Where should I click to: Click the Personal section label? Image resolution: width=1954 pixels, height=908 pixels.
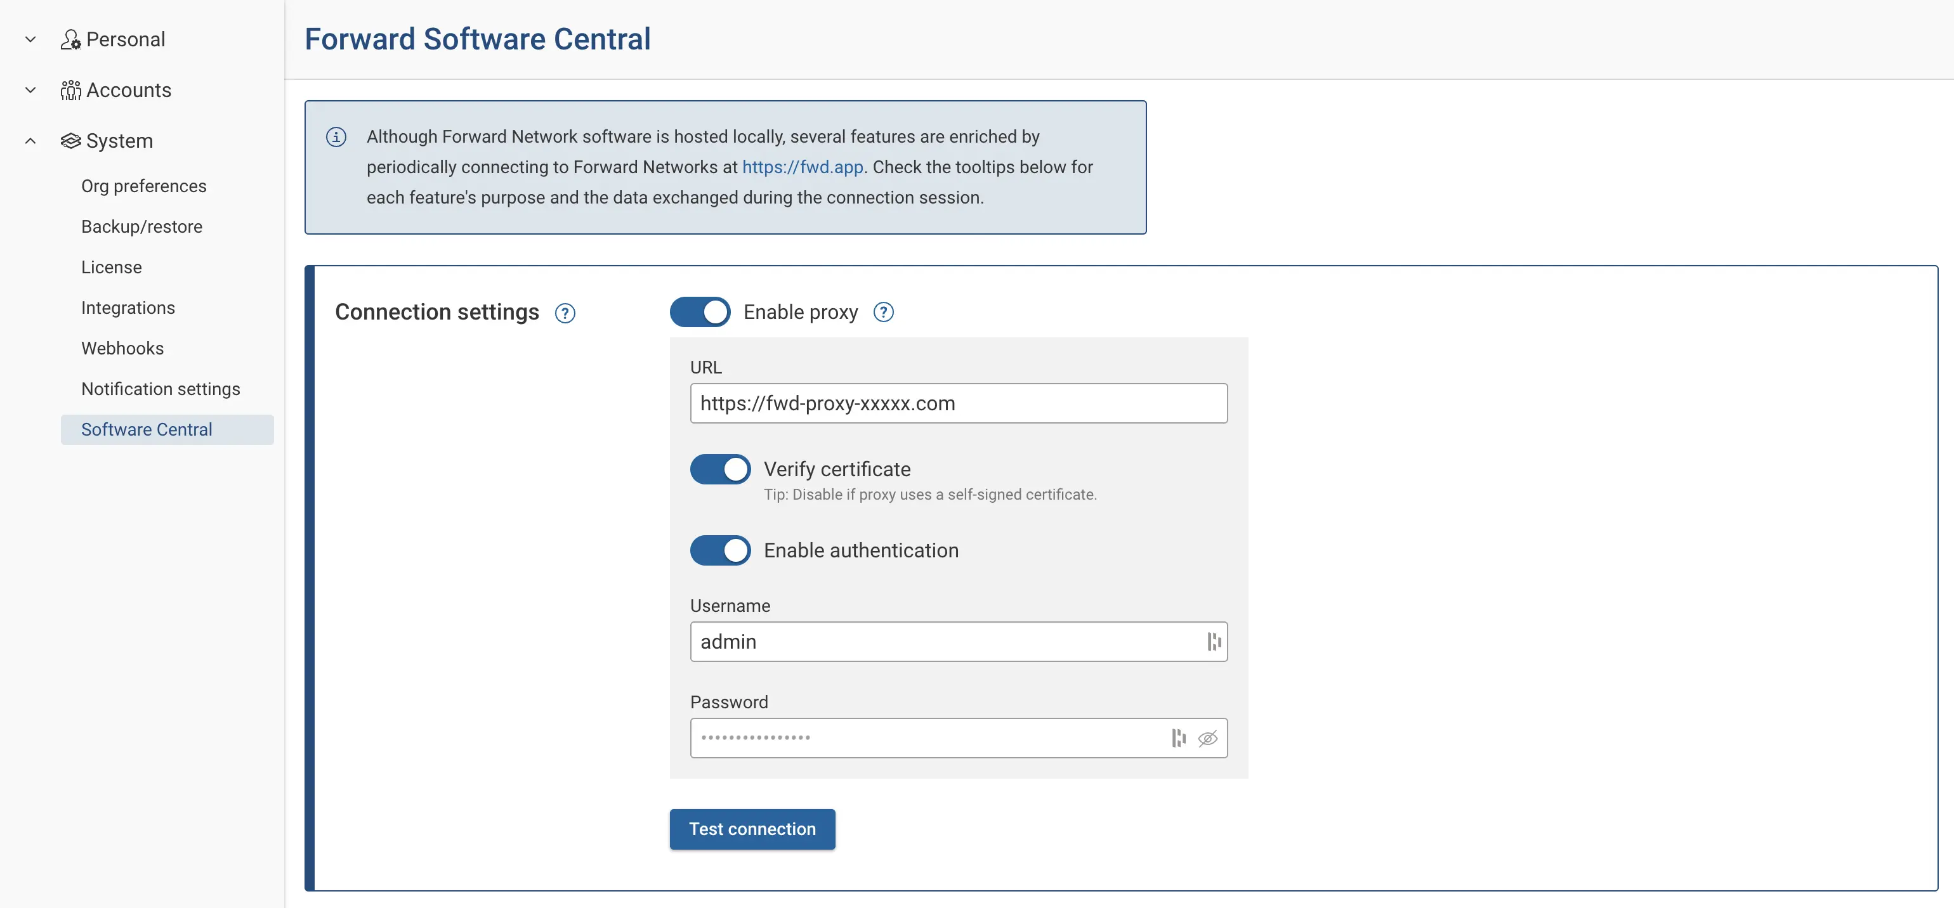click(x=126, y=39)
